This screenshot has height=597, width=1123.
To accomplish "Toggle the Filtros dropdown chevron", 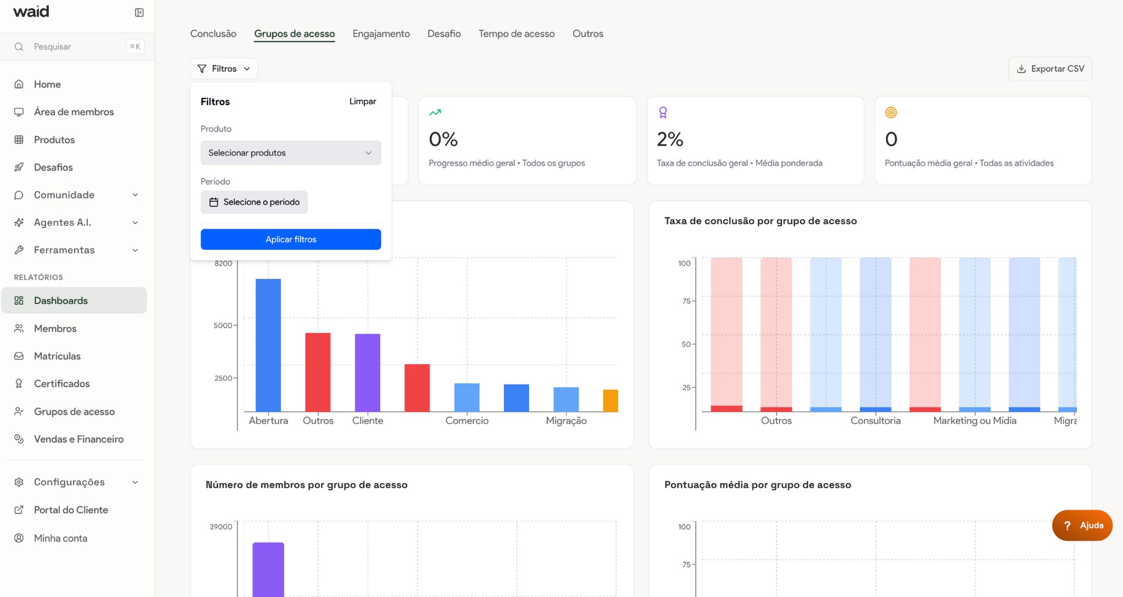I will coord(247,69).
